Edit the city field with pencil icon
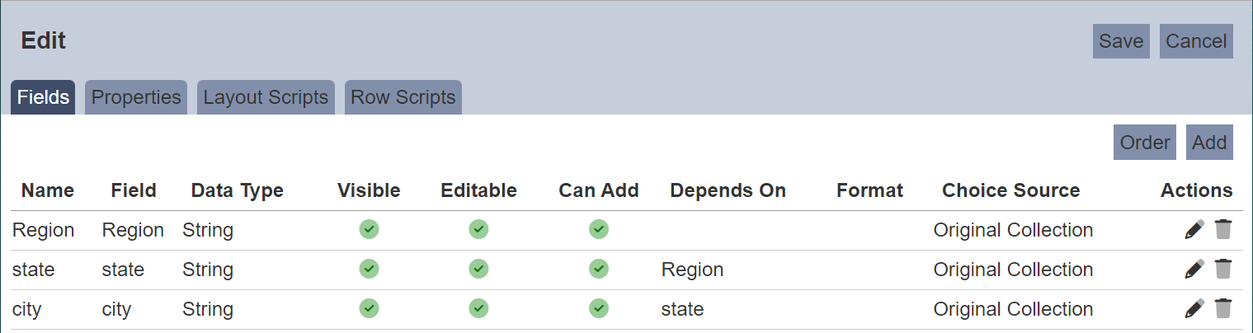This screenshot has height=333, width=1253. [x=1194, y=309]
